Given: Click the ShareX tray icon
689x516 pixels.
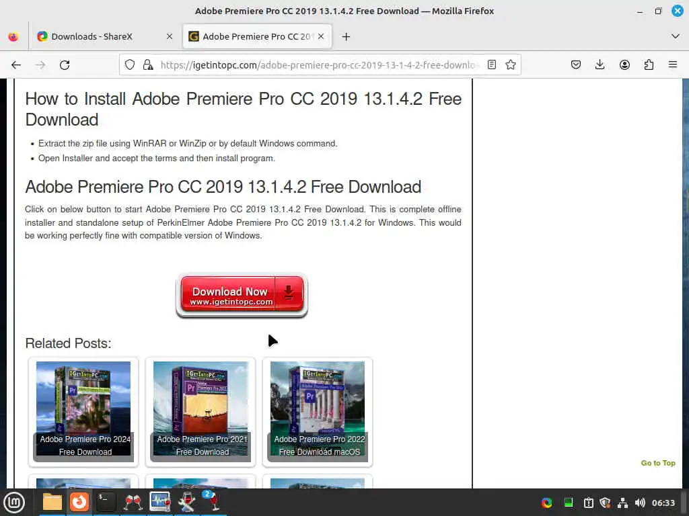Looking at the screenshot, I should pyautogui.click(x=546, y=503).
